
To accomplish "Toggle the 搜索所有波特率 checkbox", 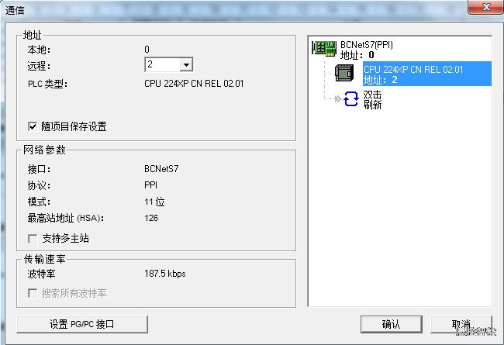I will pyautogui.click(x=33, y=293).
